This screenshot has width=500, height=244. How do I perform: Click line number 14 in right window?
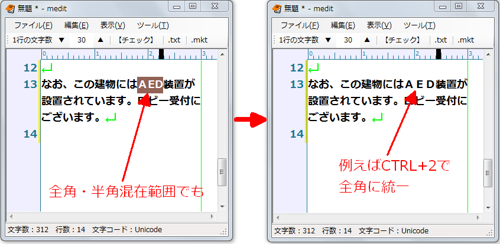pos(297,134)
